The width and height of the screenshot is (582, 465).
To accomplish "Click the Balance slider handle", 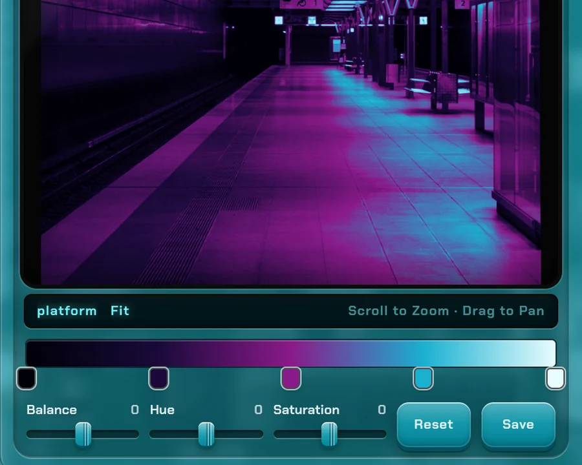I will coord(83,434).
